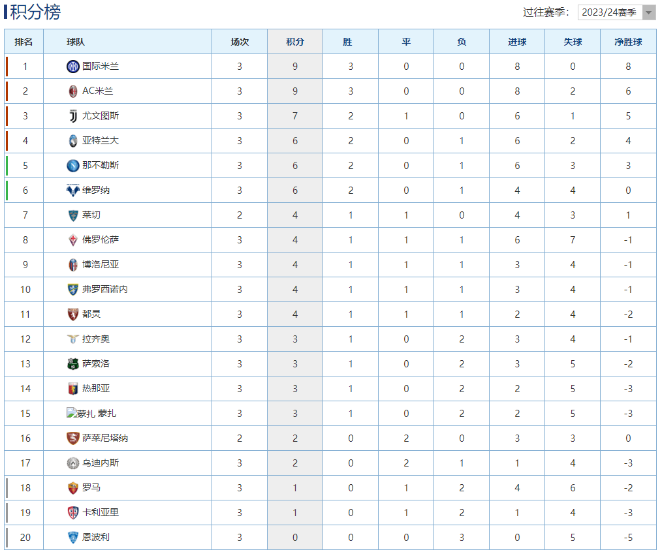Click the Juventus (尤文图斯) logo icon
The height and width of the screenshot is (552, 662).
(73, 116)
